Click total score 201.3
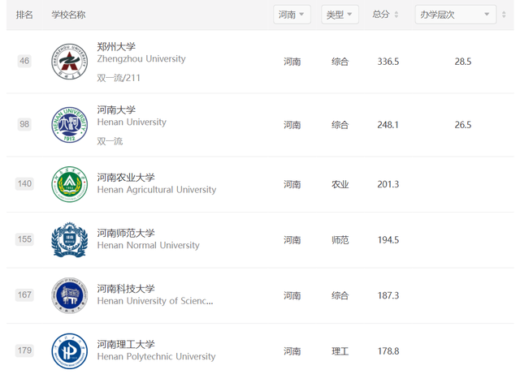Image resolution: width=520 pixels, height=374 pixels. tap(388, 184)
